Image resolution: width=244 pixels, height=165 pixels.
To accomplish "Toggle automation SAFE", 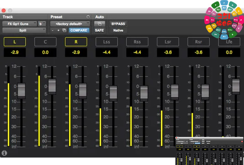I will point(99,30).
